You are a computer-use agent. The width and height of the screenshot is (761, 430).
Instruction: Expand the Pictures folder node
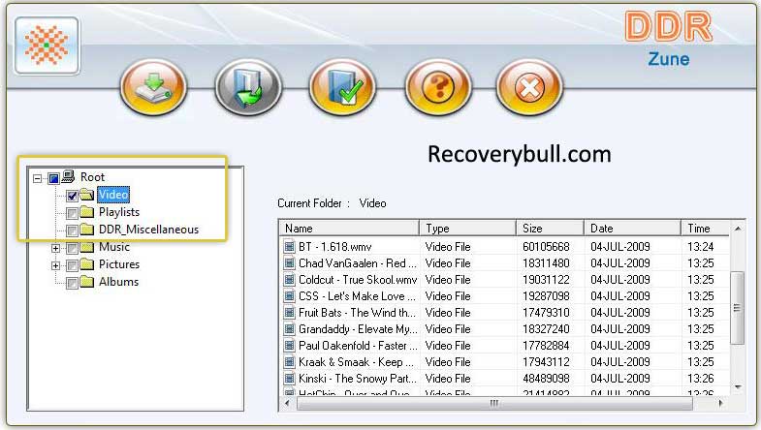coord(56,265)
